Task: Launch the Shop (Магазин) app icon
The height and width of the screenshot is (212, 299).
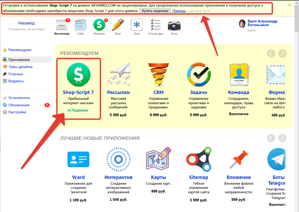Action: pyautogui.click(x=99, y=26)
